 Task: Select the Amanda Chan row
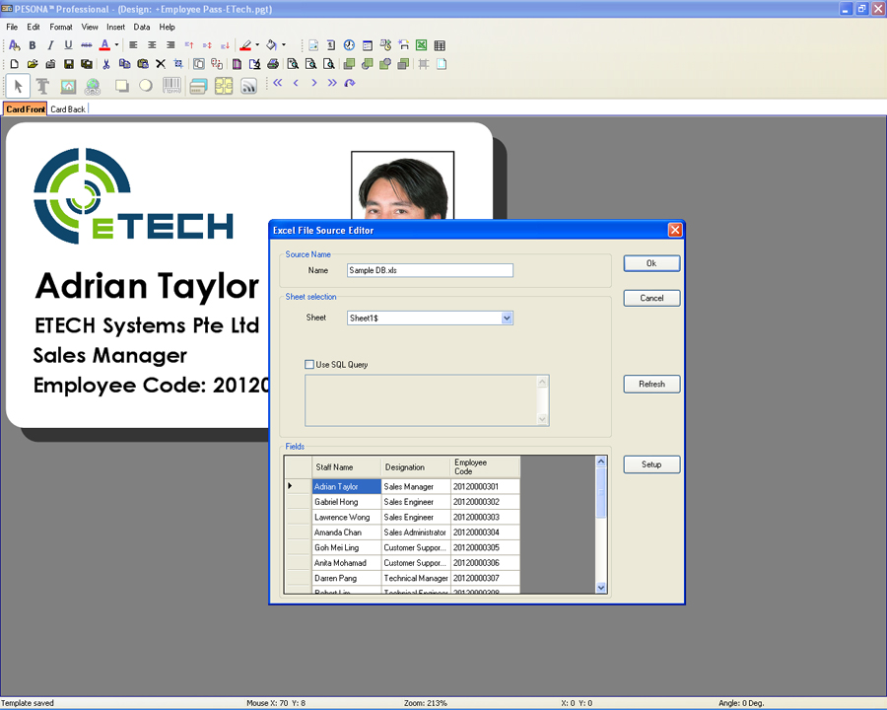click(x=338, y=532)
